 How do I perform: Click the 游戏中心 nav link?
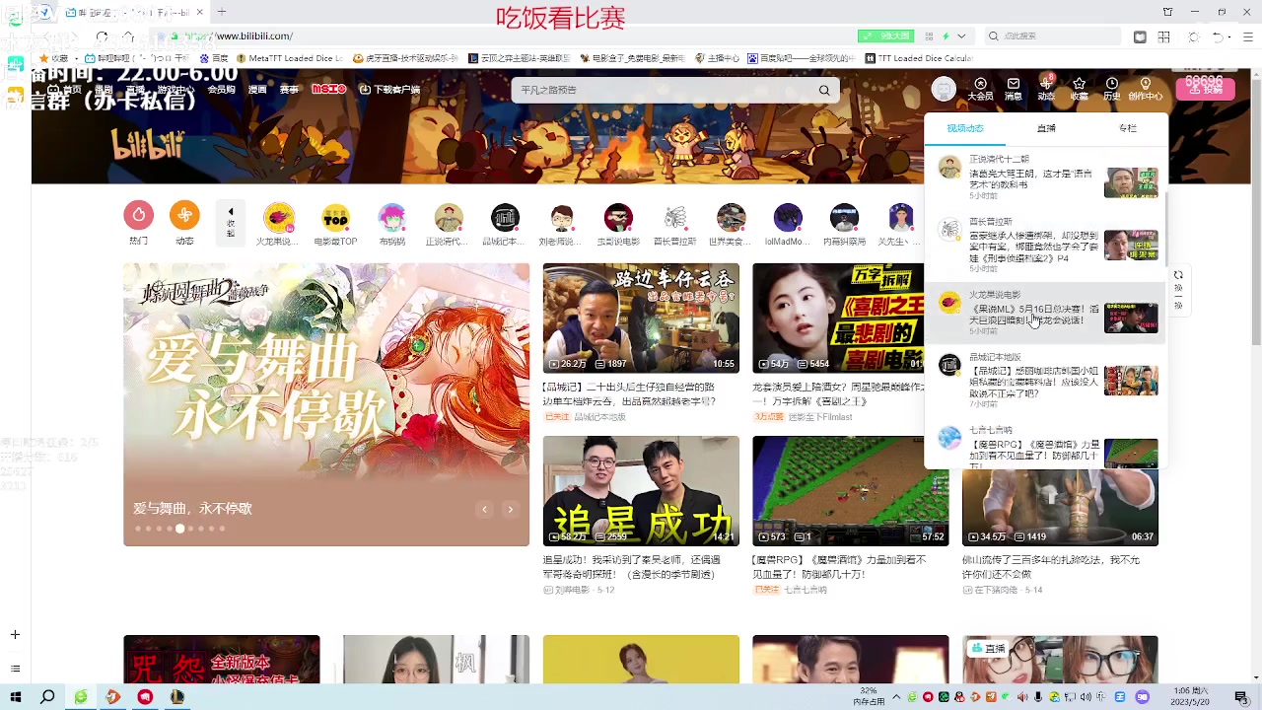click(x=175, y=90)
